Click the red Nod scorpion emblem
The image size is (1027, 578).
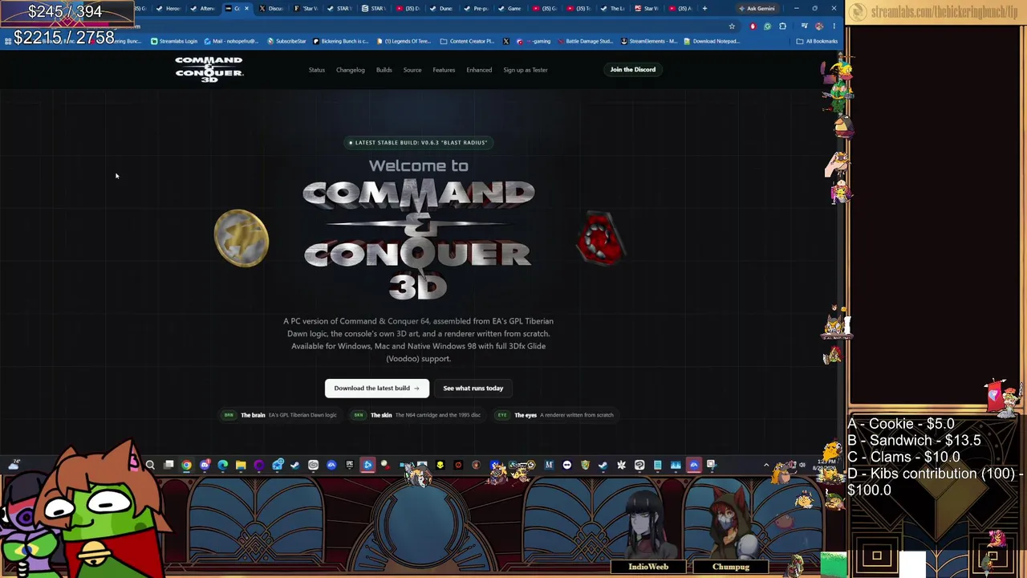tap(601, 238)
